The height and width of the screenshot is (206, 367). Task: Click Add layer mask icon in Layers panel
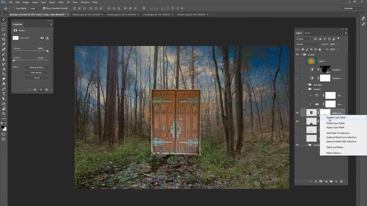(x=321, y=181)
